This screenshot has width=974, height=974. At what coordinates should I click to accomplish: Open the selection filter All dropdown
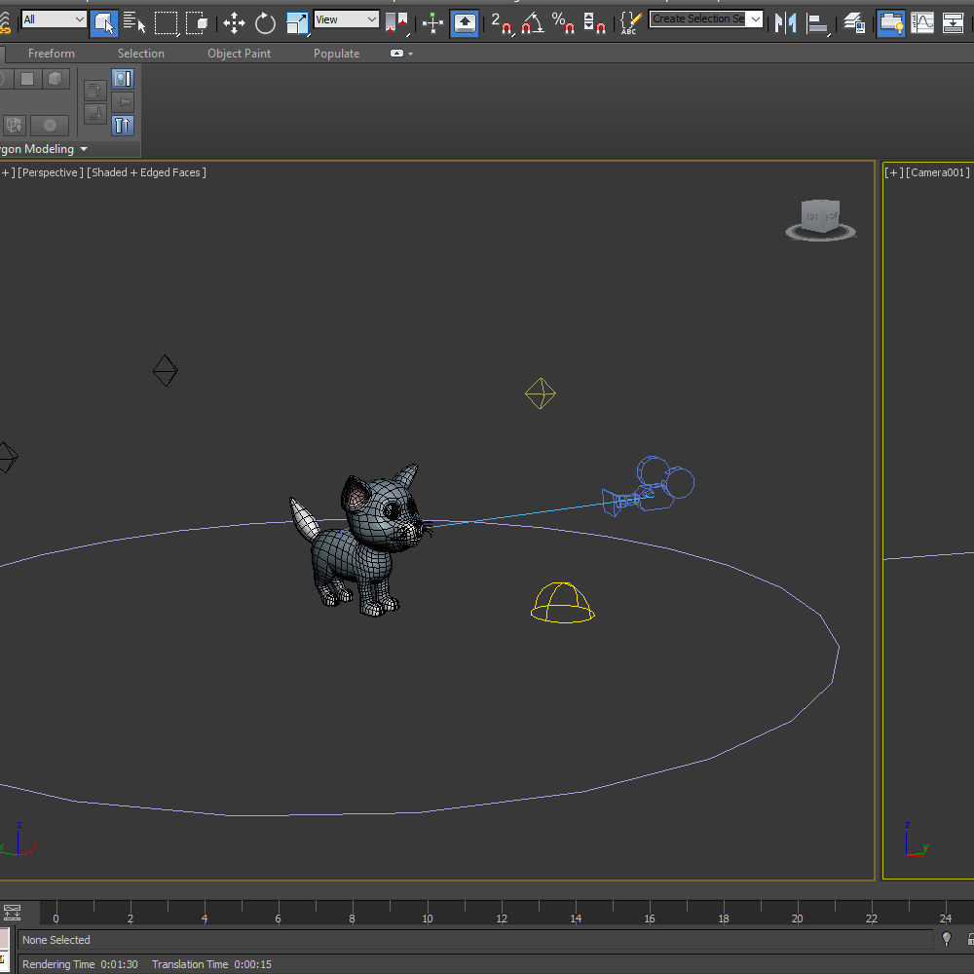54,19
